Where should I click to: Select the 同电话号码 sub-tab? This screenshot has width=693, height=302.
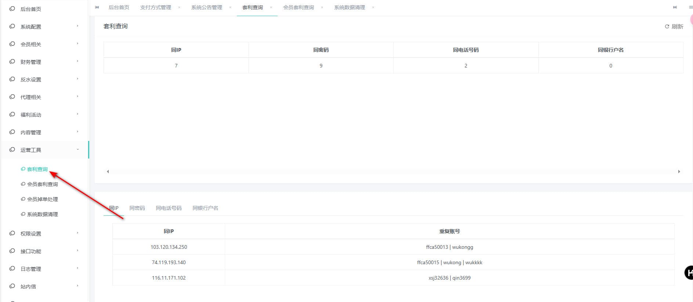(x=169, y=208)
